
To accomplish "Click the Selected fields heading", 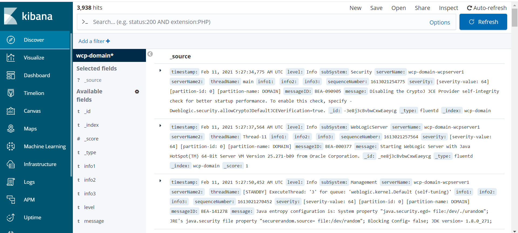I will pos(97,69).
